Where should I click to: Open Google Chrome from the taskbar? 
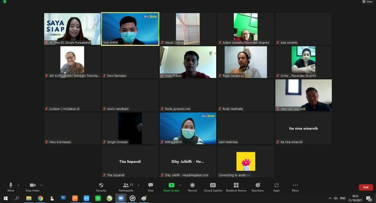click(x=40, y=198)
